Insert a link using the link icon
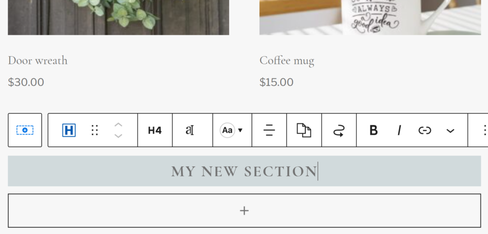This screenshot has height=234, width=488. 425,130
